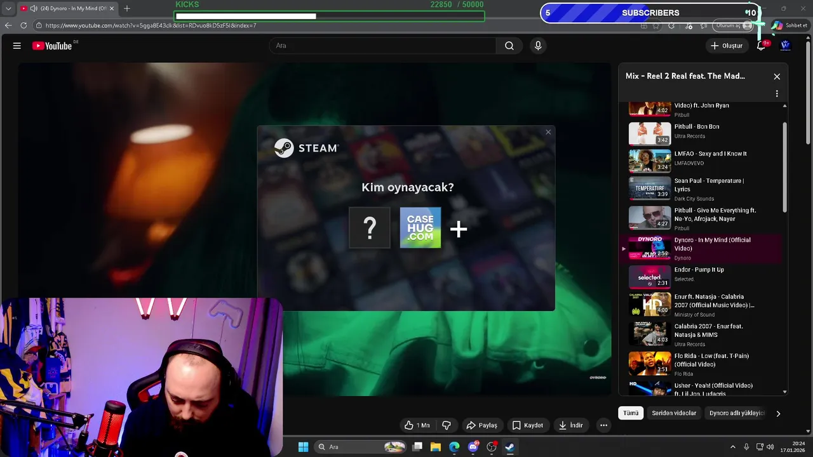Open the system tray volume control
This screenshot has width=813, height=457.
tap(770, 447)
